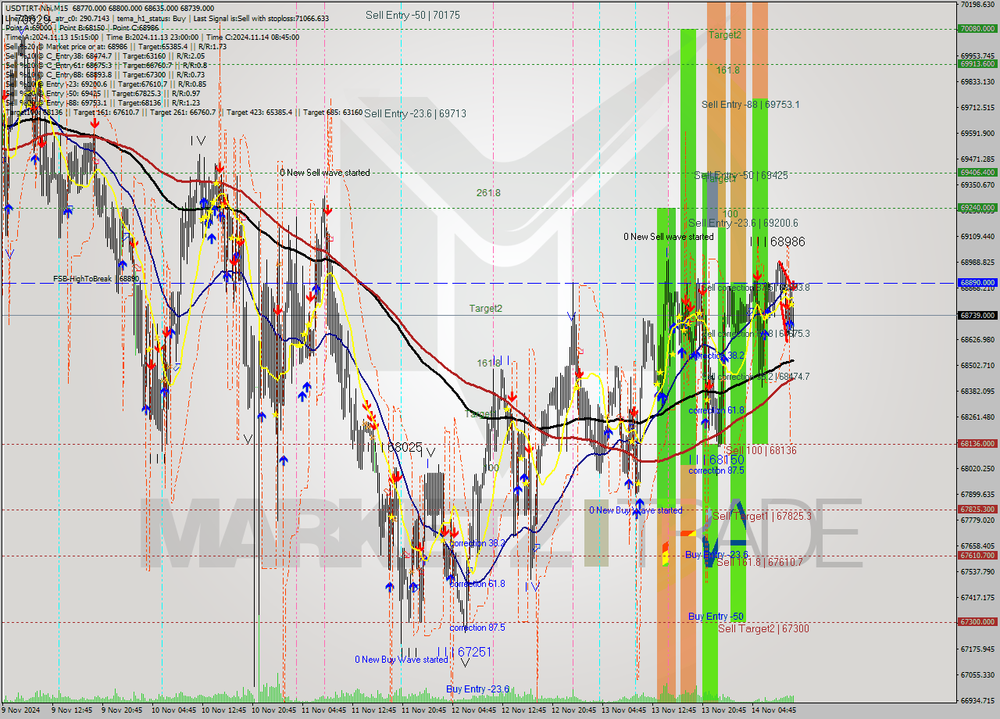
Task: Click the '13 Nov 12:45' time axis label
Action: [x=673, y=710]
